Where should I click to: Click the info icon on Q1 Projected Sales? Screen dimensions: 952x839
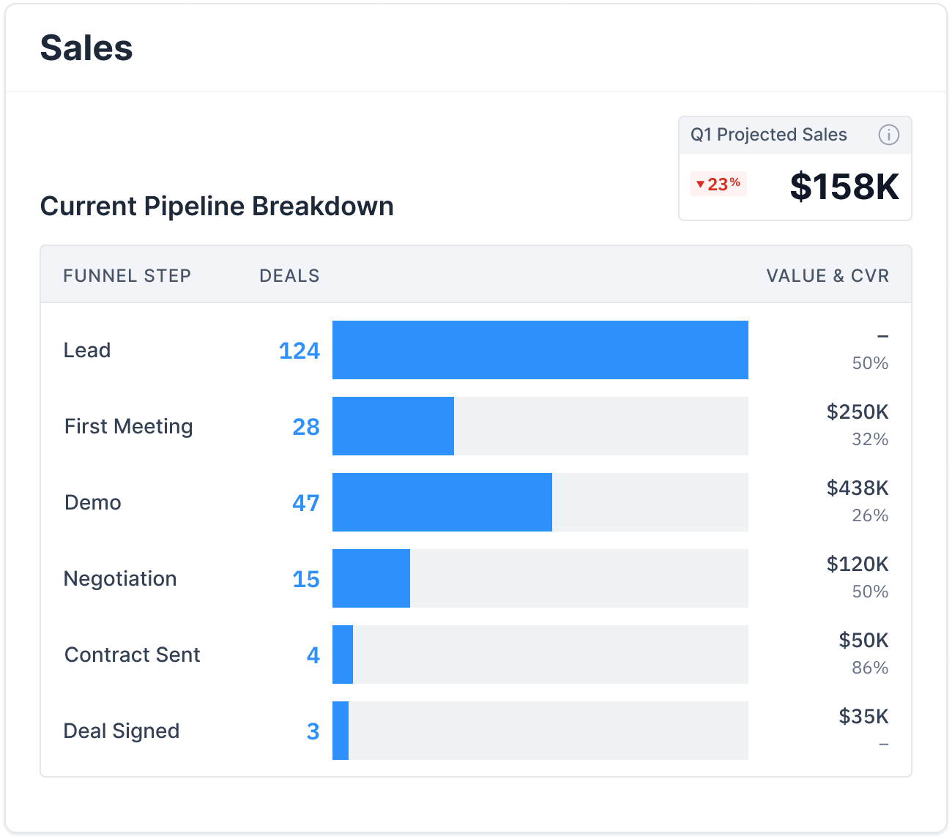888,135
